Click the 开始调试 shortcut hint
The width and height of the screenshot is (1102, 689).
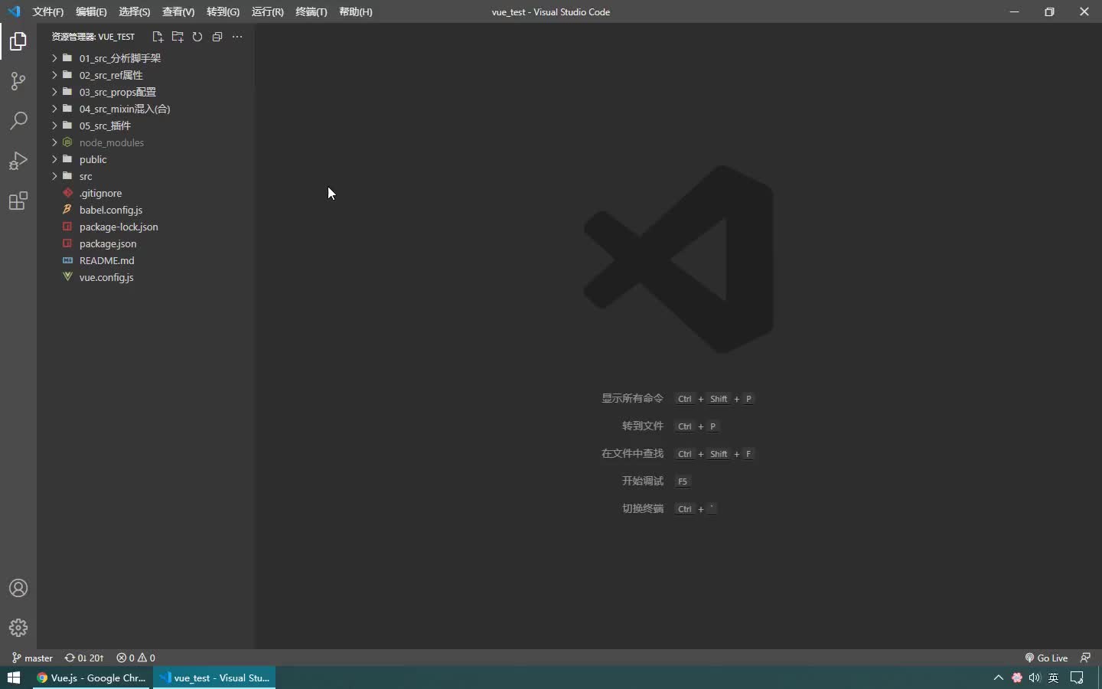643,481
